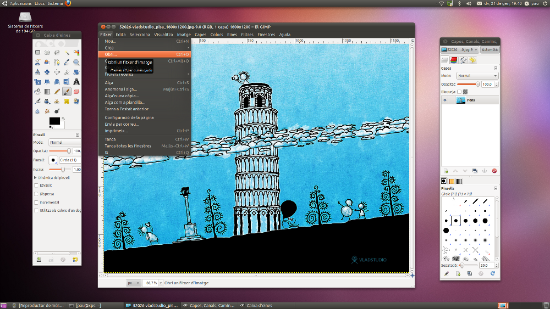Open the image selector dropdown in Capes dock
Screen dimensions: 550x309
click(460, 50)
